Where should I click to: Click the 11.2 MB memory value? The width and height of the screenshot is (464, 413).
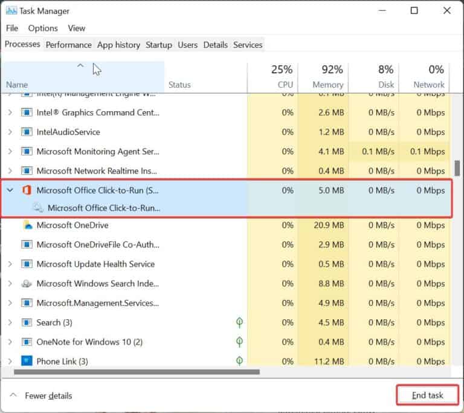point(329,362)
